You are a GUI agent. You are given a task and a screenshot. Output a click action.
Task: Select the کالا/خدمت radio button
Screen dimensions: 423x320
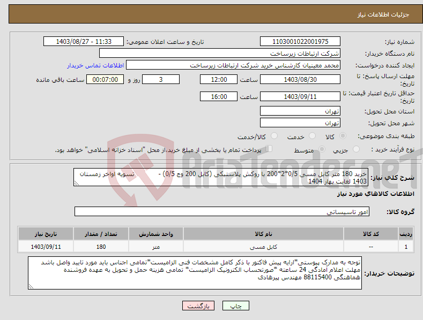(274, 136)
